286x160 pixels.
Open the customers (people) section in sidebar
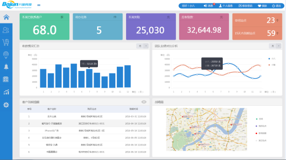pos(6,30)
